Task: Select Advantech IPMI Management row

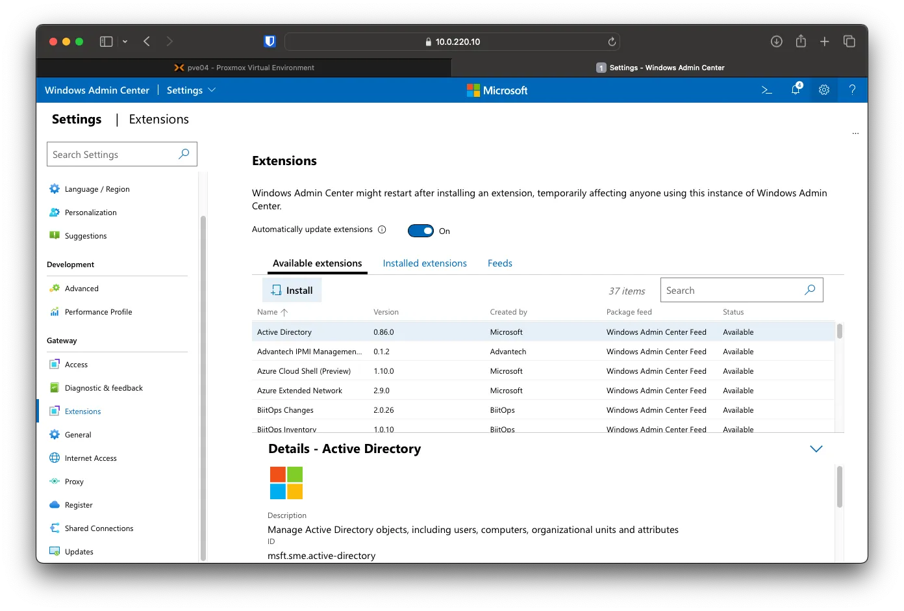Action: [x=543, y=351]
